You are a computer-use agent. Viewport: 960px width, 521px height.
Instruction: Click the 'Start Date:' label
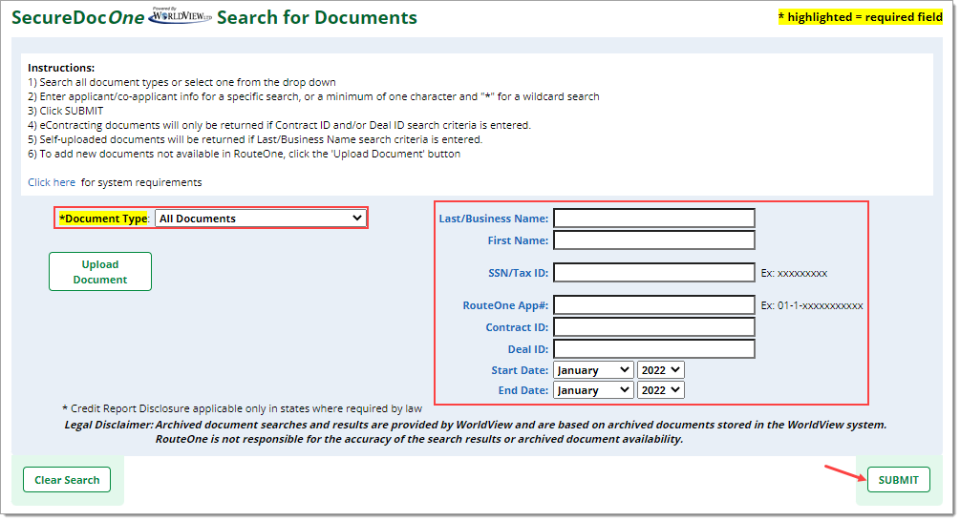[520, 370]
